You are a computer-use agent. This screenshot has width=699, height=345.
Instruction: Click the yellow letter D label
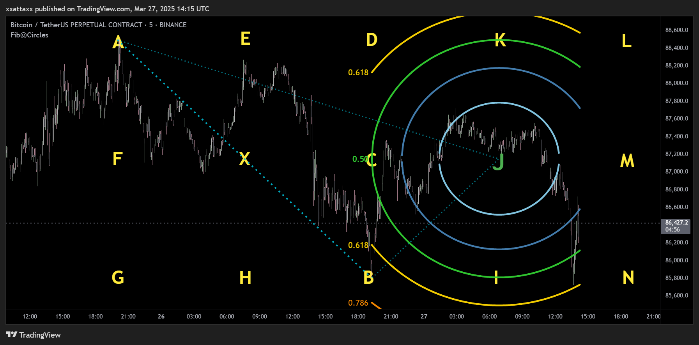tap(372, 40)
